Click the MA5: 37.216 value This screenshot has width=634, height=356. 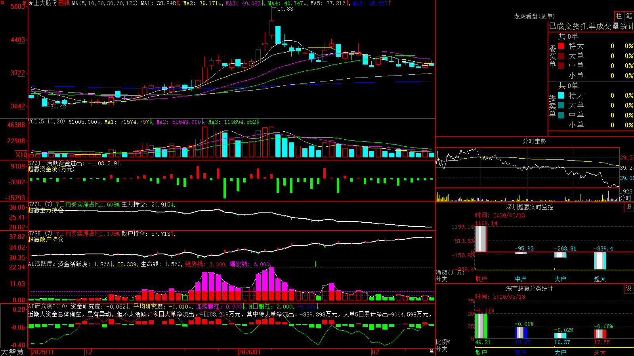[328, 3]
